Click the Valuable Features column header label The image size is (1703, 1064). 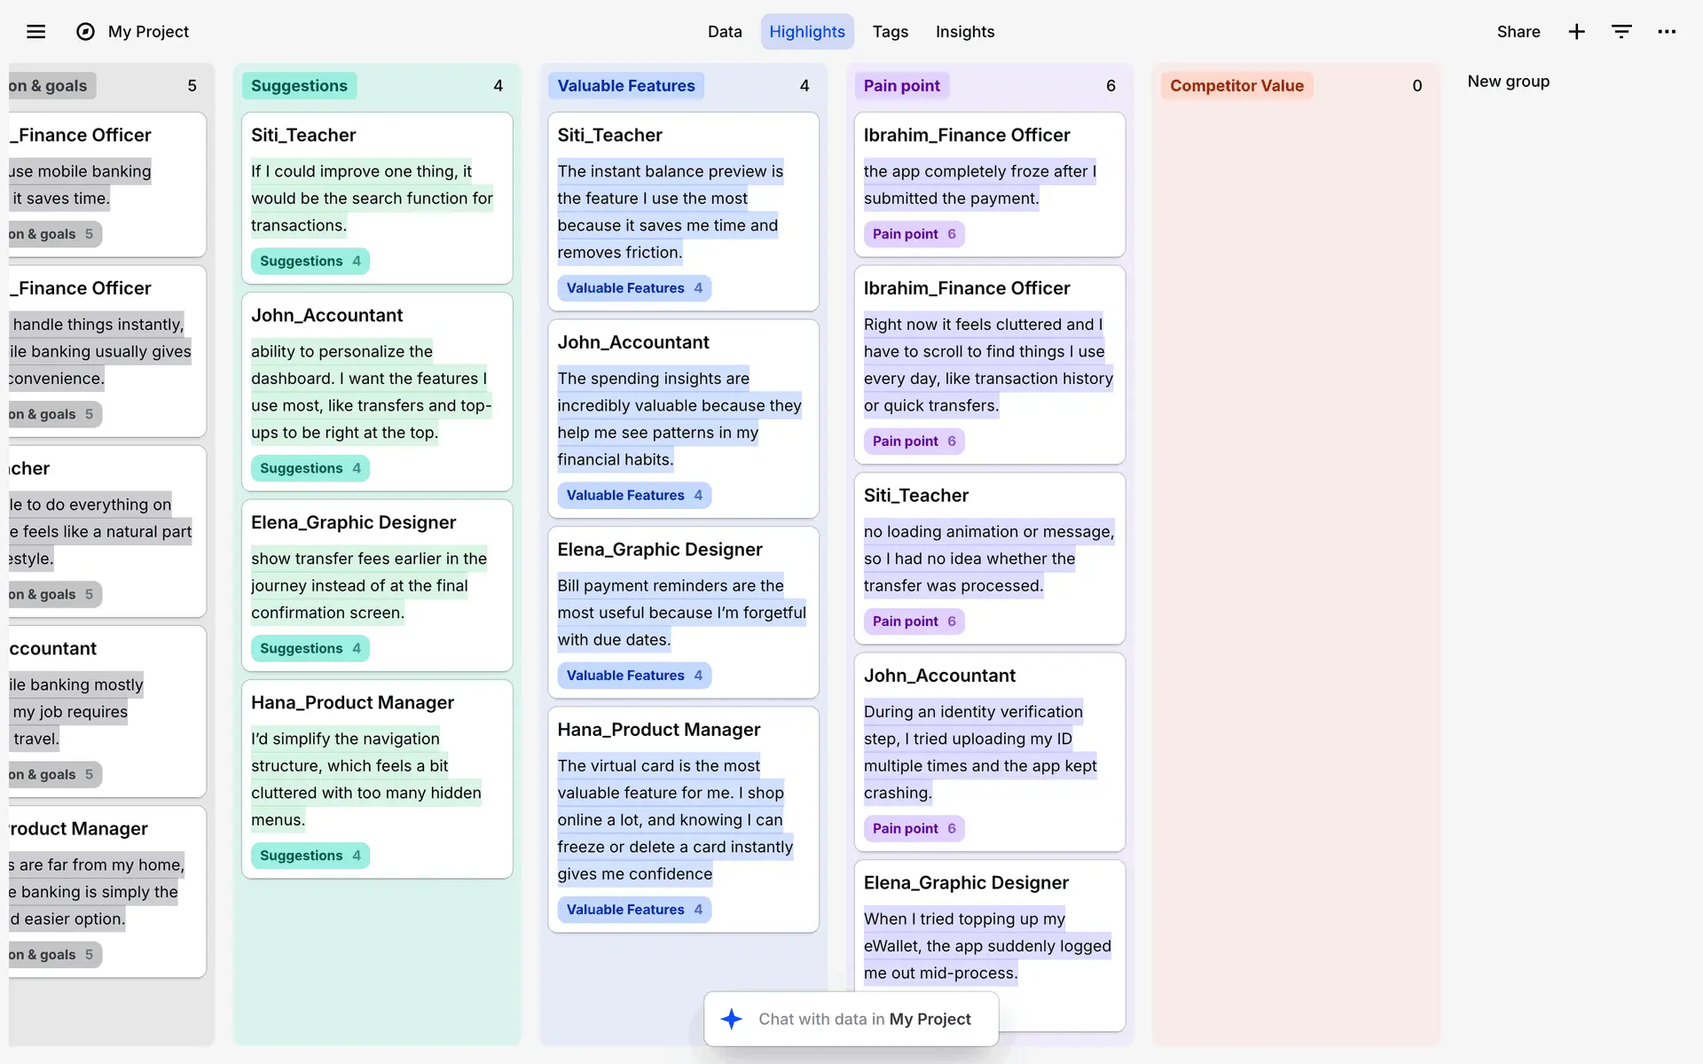625,86
